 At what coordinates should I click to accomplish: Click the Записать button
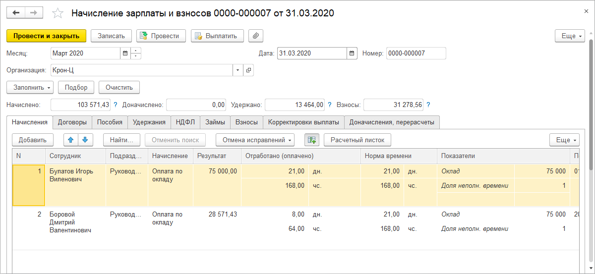click(112, 36)
